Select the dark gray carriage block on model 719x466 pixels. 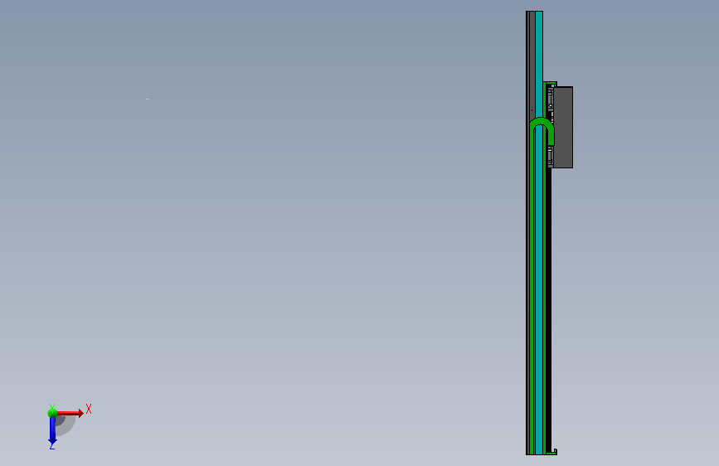click(x=563, y=127)
